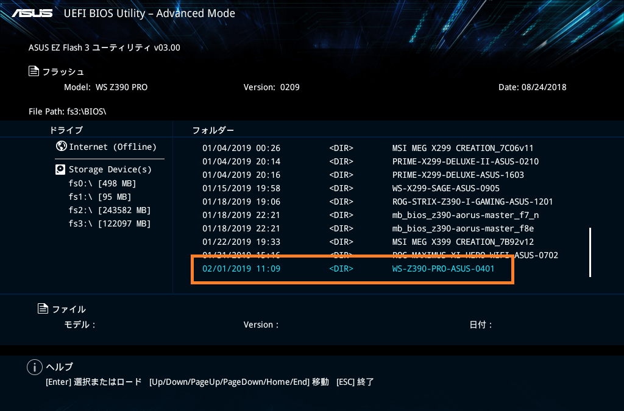
Task: Select drive fs3:\ [122097 MB]
Action: pyautogui.click(x=110, y=224)
